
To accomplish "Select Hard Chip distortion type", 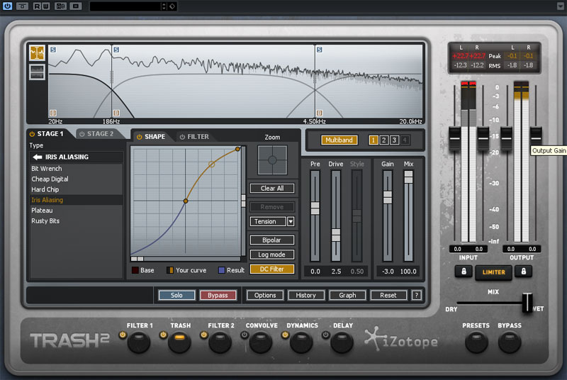I will tap(77, 189).
